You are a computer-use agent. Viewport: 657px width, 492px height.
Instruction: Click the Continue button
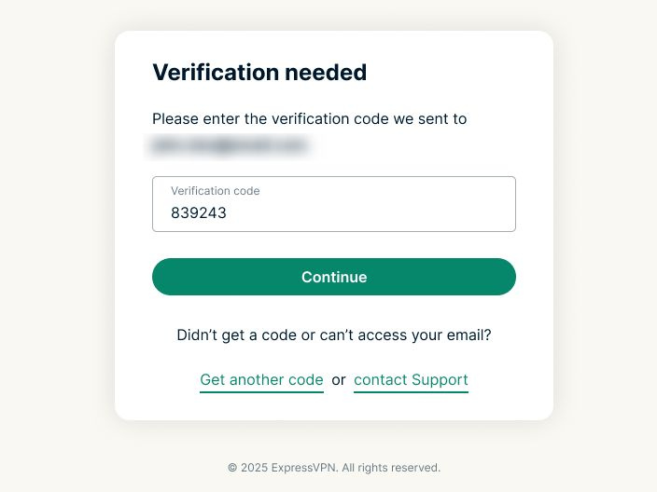click(334, 277)
